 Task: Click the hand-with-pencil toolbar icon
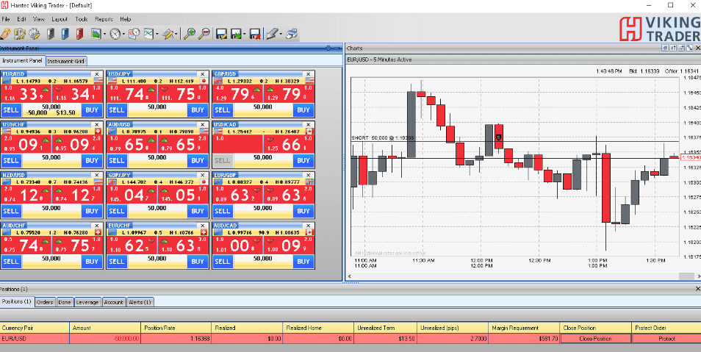[x=5, y=34]
